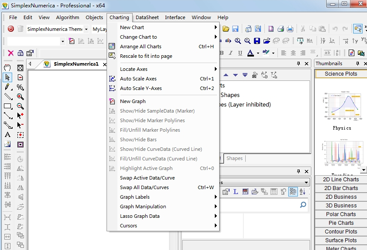
Task: Open the font color dropdown arrow
Action: click(258, 53)
